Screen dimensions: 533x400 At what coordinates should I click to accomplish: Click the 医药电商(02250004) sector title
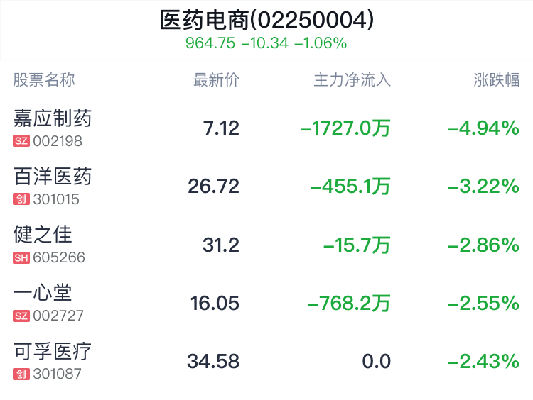tap(266, 20)
